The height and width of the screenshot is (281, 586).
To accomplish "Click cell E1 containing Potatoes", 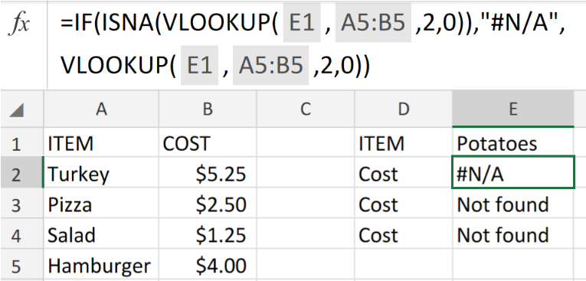I will tap(512, 143).
